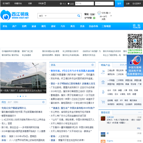Switch to the 房产 tab beside 民生
143x143 pixels.
[10, 102]
